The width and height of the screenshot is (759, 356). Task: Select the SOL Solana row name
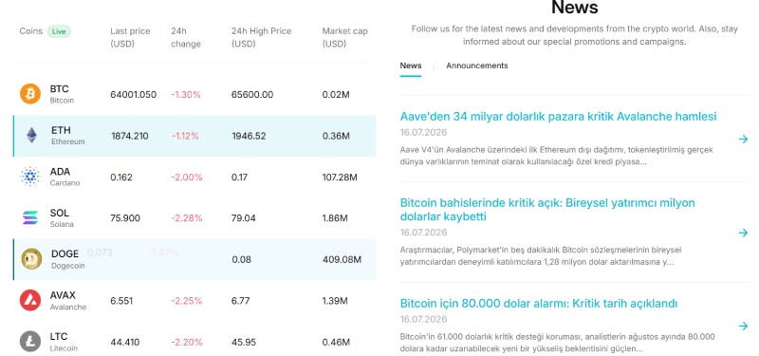point(62,217)
